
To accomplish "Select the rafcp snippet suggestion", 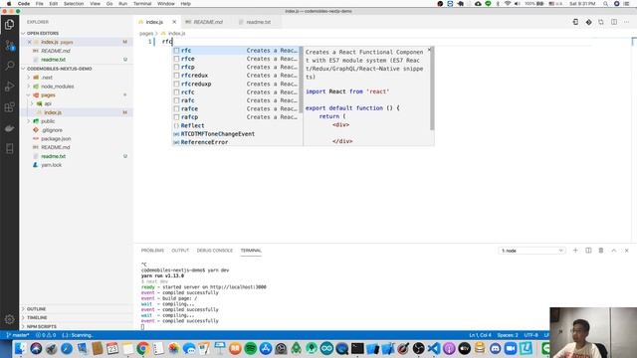I will coord(237,117).
